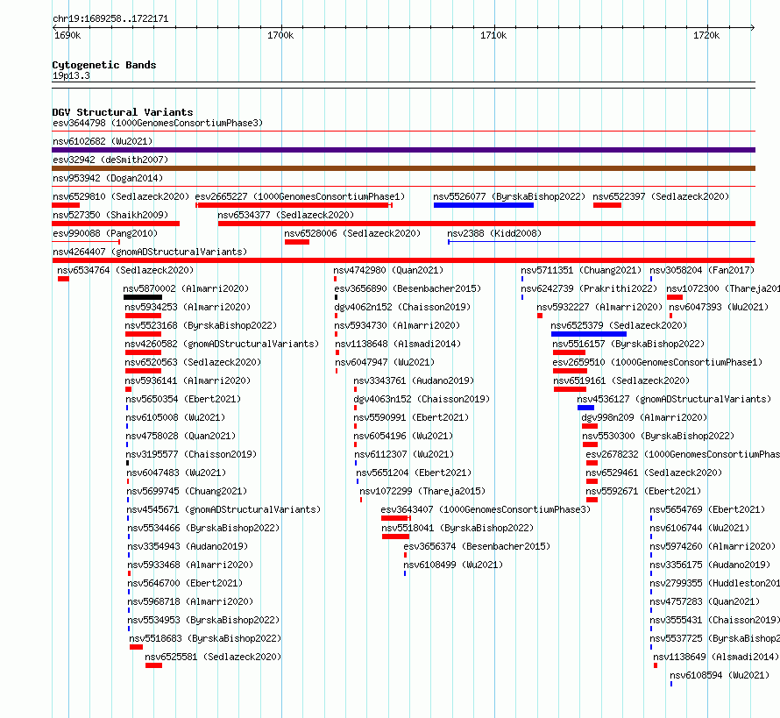Open nsv5592671 (Ebert2021) label
780x718 pixels.
point(643,491)
